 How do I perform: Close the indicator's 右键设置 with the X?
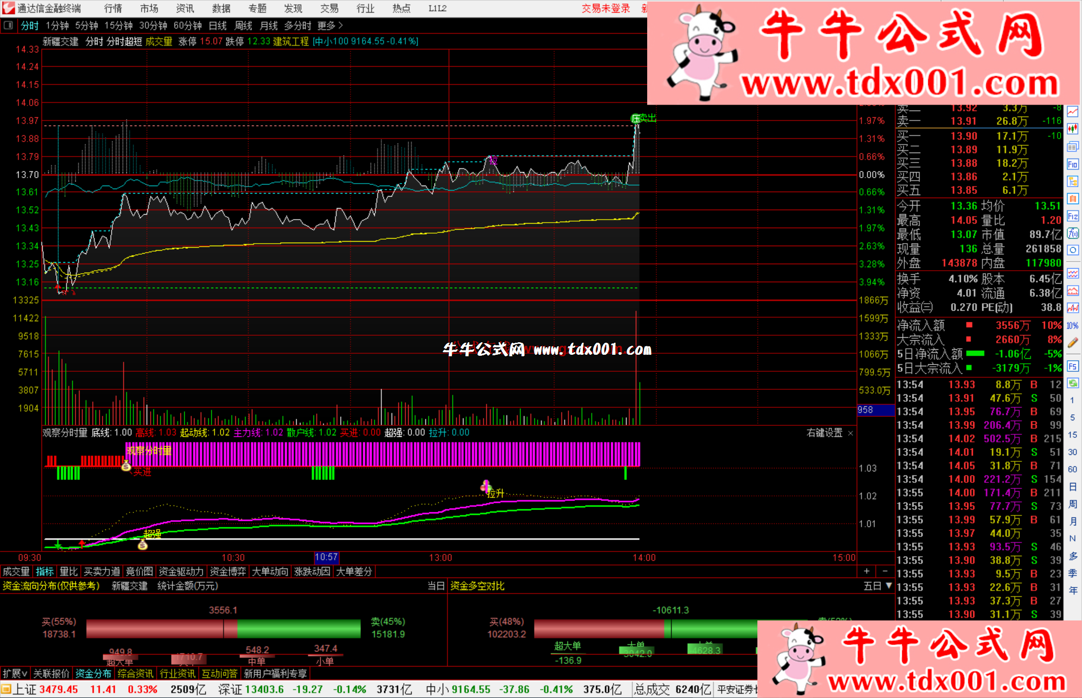850,433
